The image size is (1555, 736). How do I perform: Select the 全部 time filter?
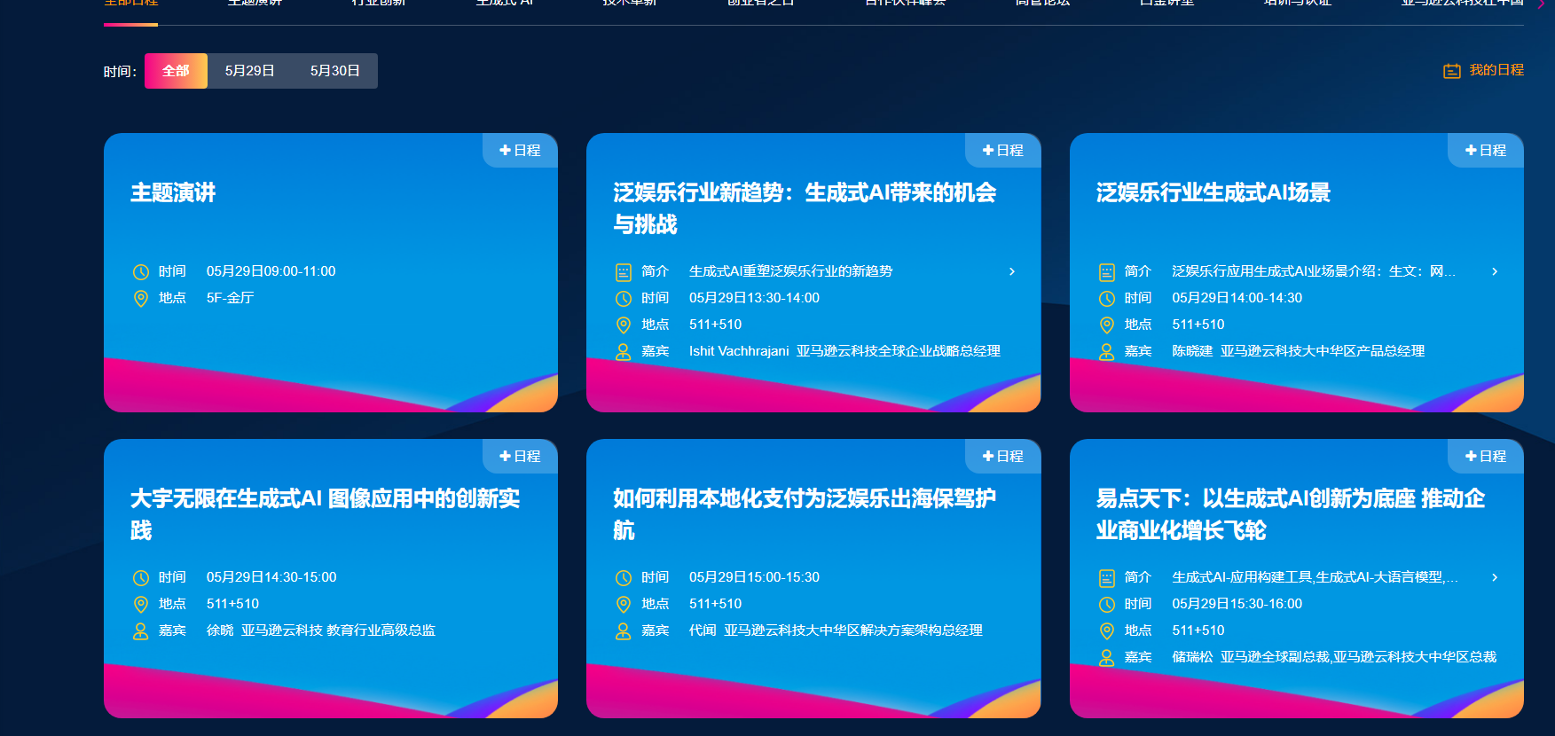click(176, 71)
